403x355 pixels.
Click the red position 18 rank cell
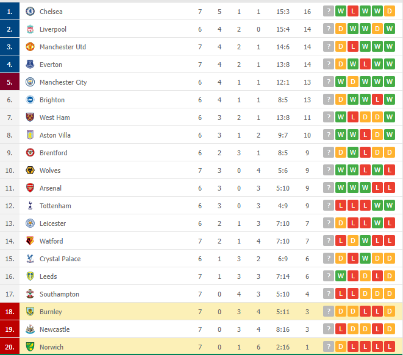[10, 312]
